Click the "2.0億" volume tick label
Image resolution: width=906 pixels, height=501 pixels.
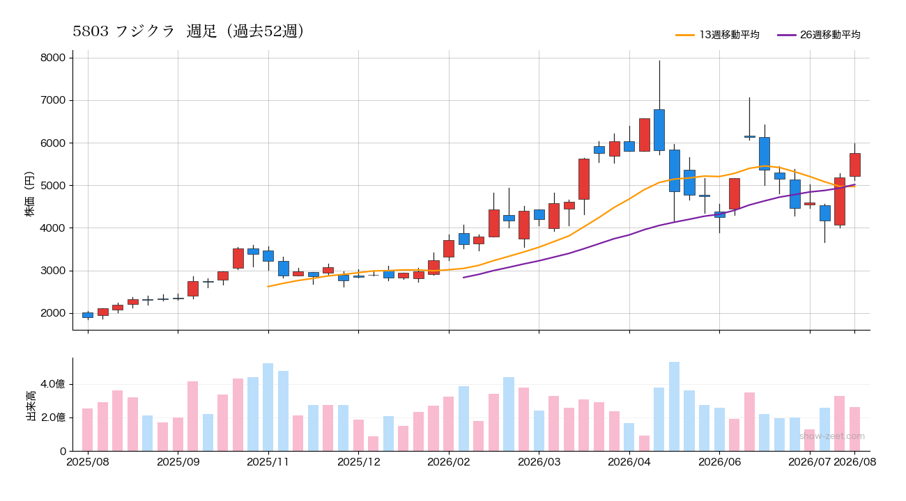coord(53,417)
